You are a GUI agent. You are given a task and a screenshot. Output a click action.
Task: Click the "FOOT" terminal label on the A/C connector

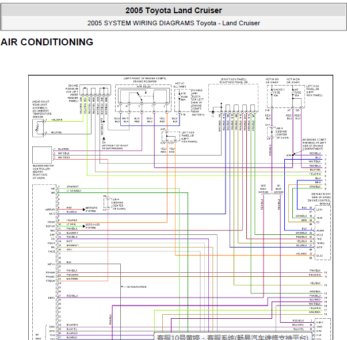tap(51, 243)
